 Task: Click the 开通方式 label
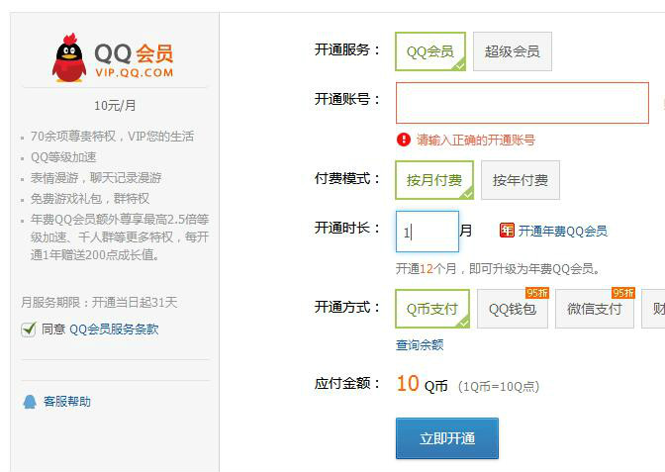(x=347, y=307)
